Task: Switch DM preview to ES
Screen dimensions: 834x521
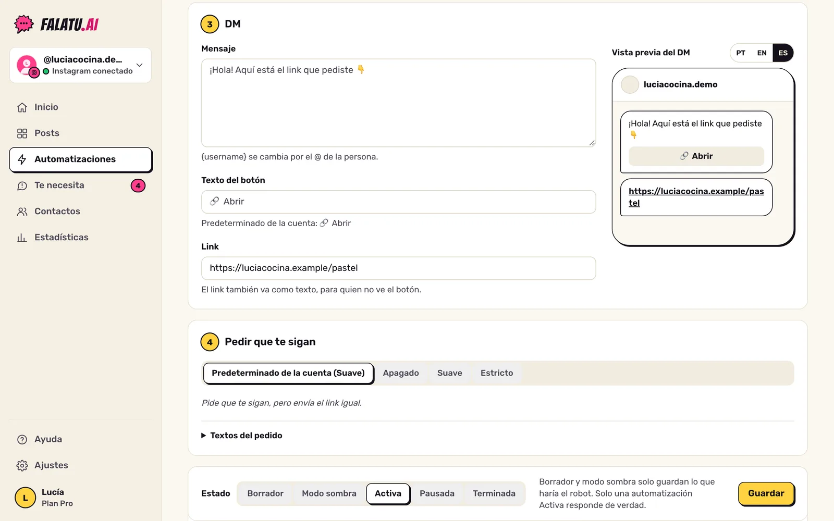Action: point(783,53)
